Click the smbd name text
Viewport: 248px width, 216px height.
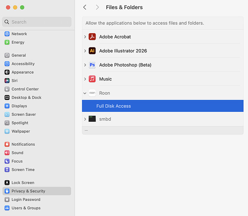pos(105,119)
